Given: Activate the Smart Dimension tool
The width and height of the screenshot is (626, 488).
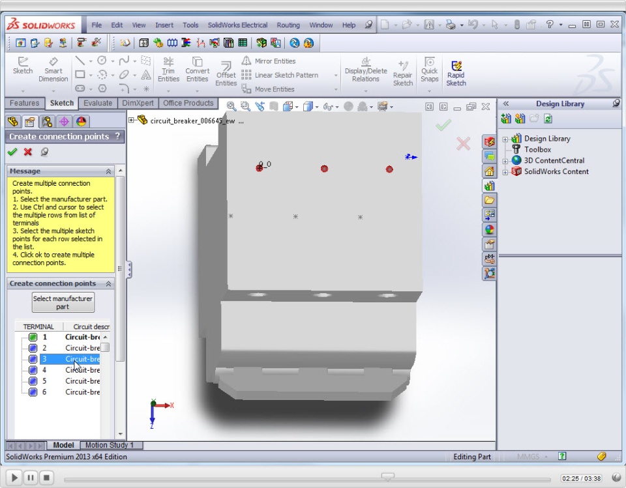Looking at the screenshot, I should (x=53, y=70).
